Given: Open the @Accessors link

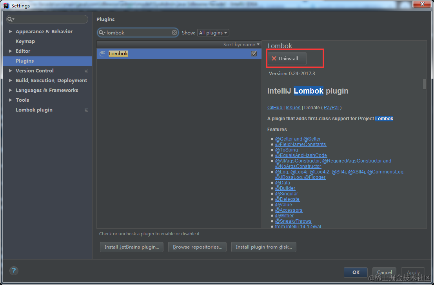Looking at the screenshot, I should coord(289,210).
